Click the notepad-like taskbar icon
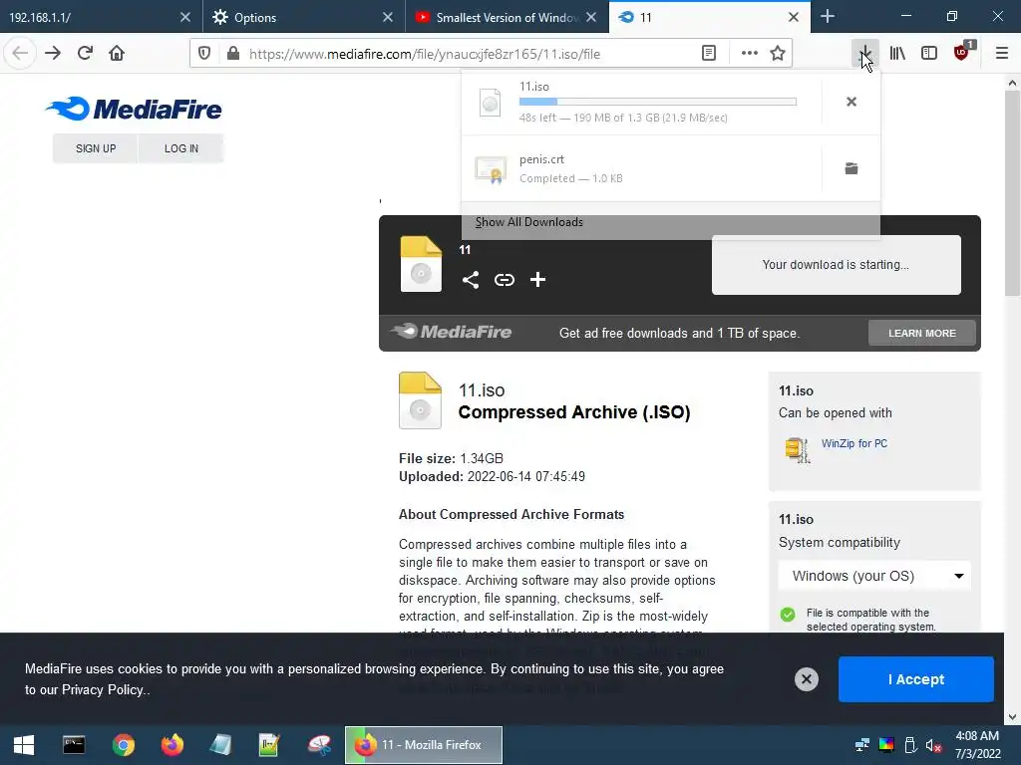Viewport: 1021px width, 765px height. (x=220, y=745)
